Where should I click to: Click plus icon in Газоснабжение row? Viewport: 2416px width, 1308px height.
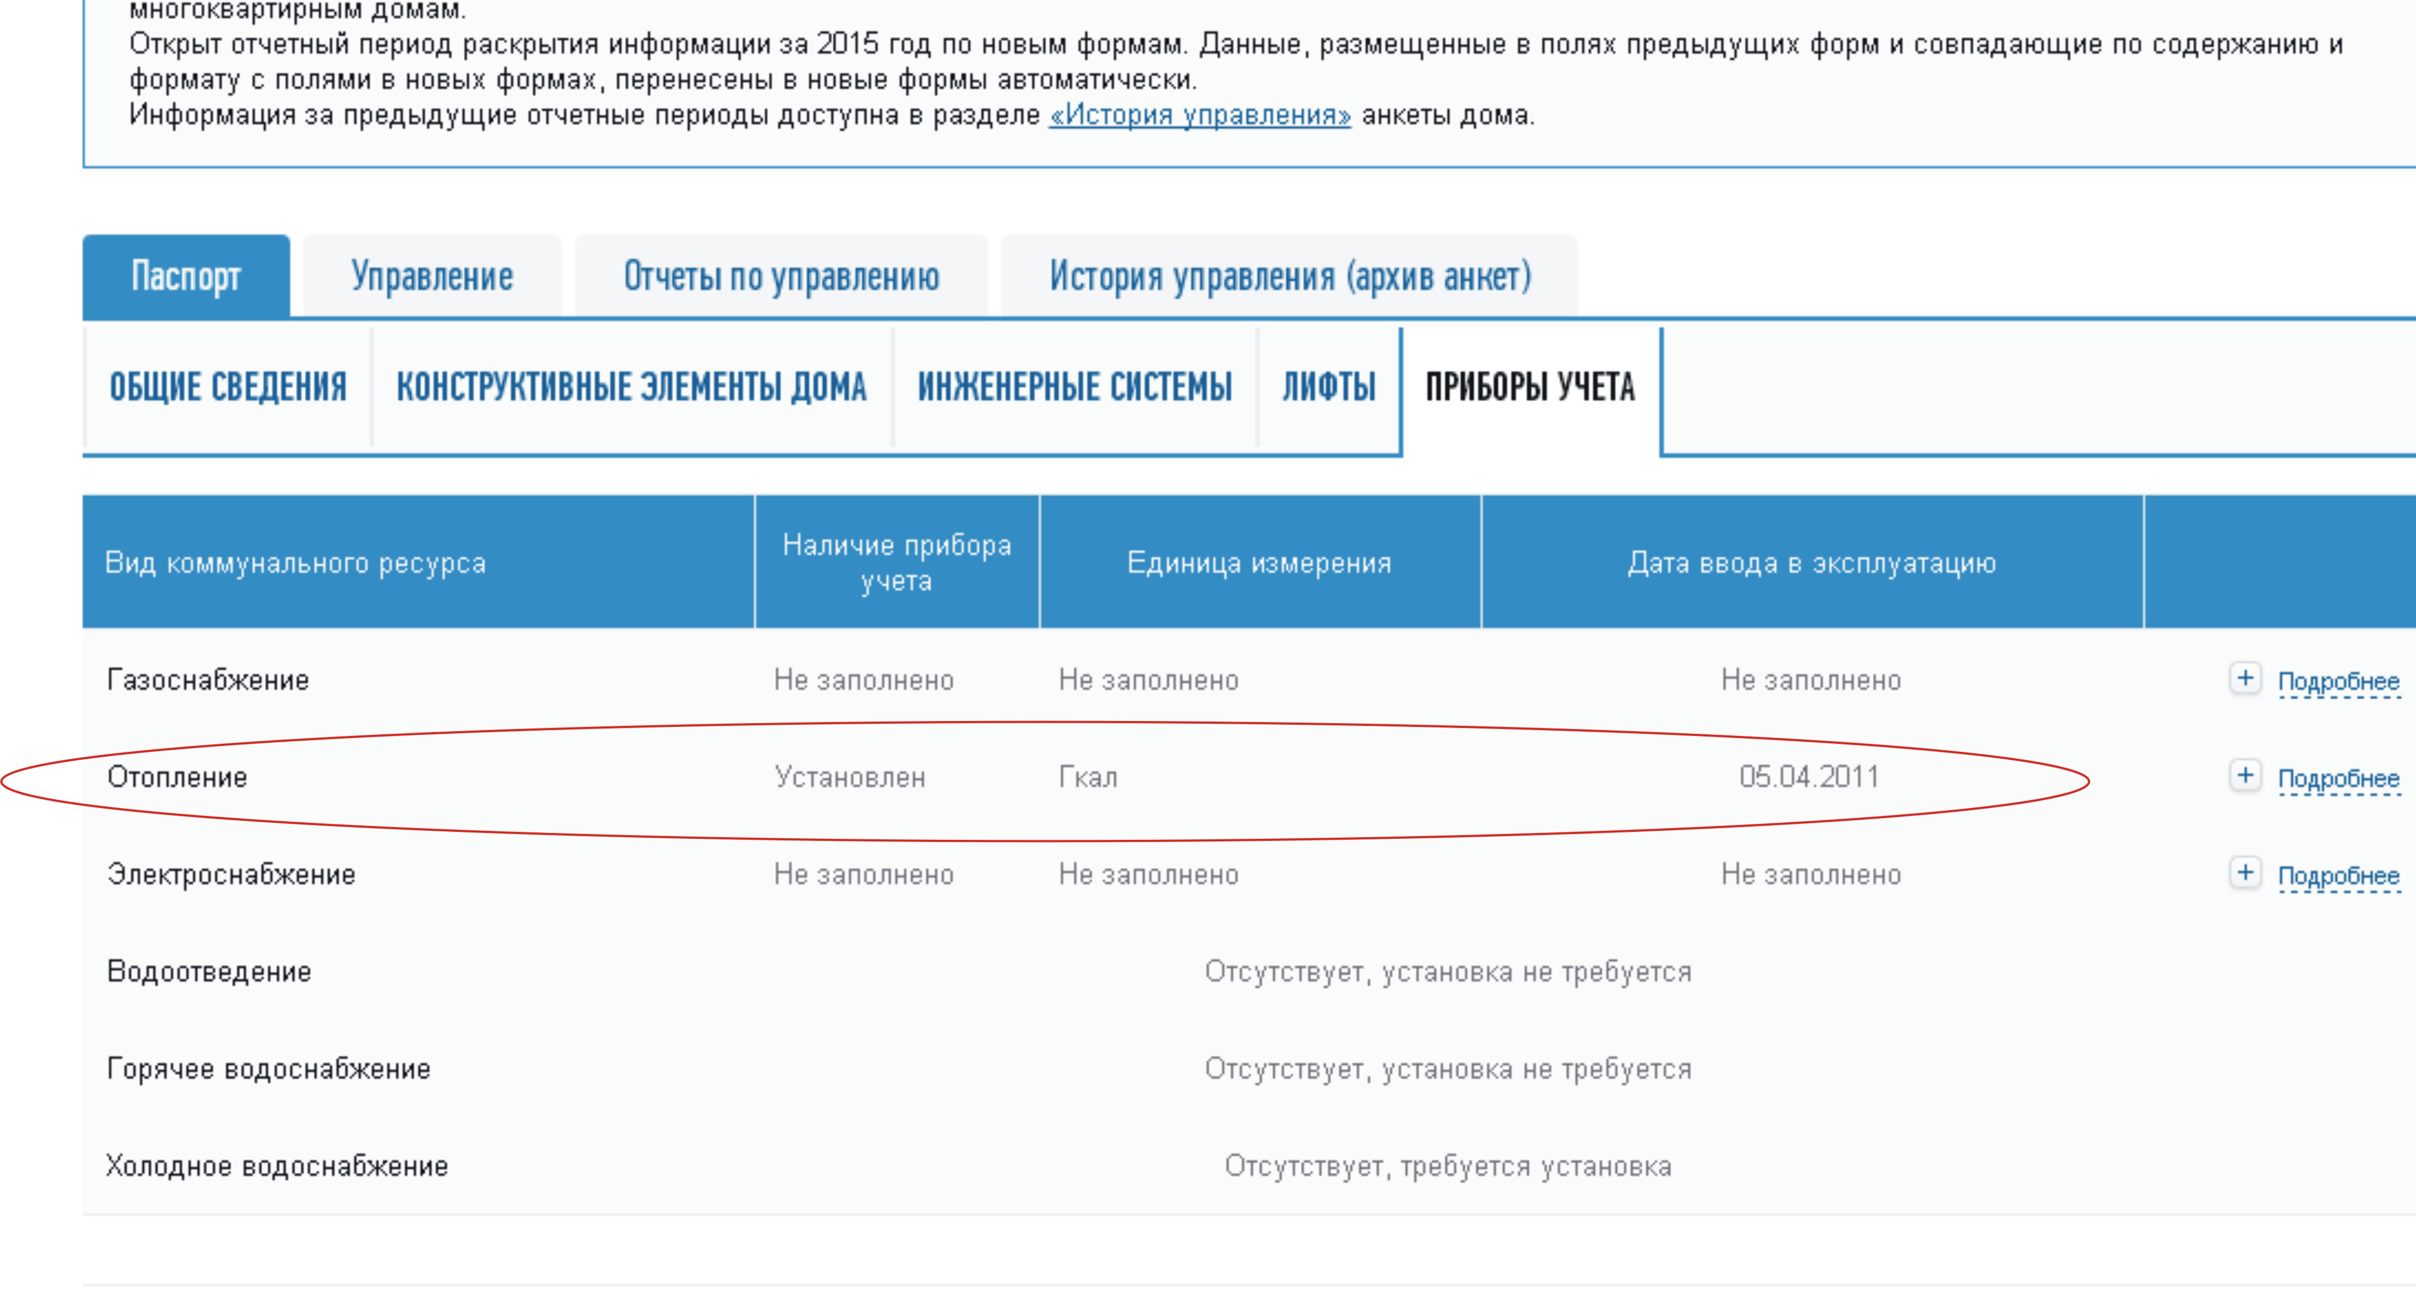[2244, 679]
